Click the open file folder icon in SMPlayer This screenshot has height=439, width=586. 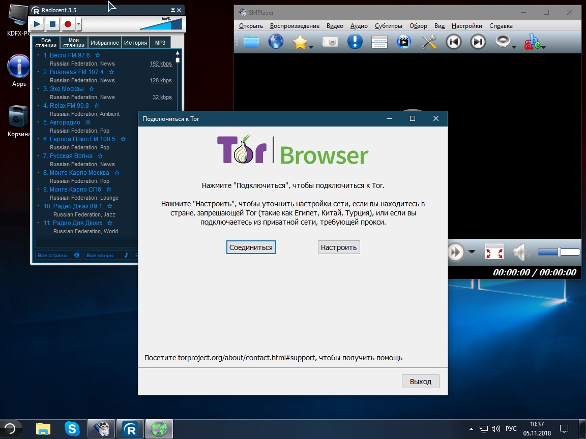point(251,42)
